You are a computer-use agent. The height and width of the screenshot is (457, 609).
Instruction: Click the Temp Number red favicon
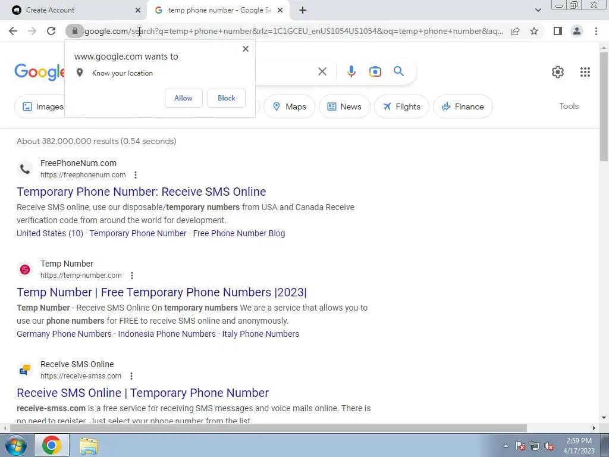pyautogui.click(x=25, y=270)
